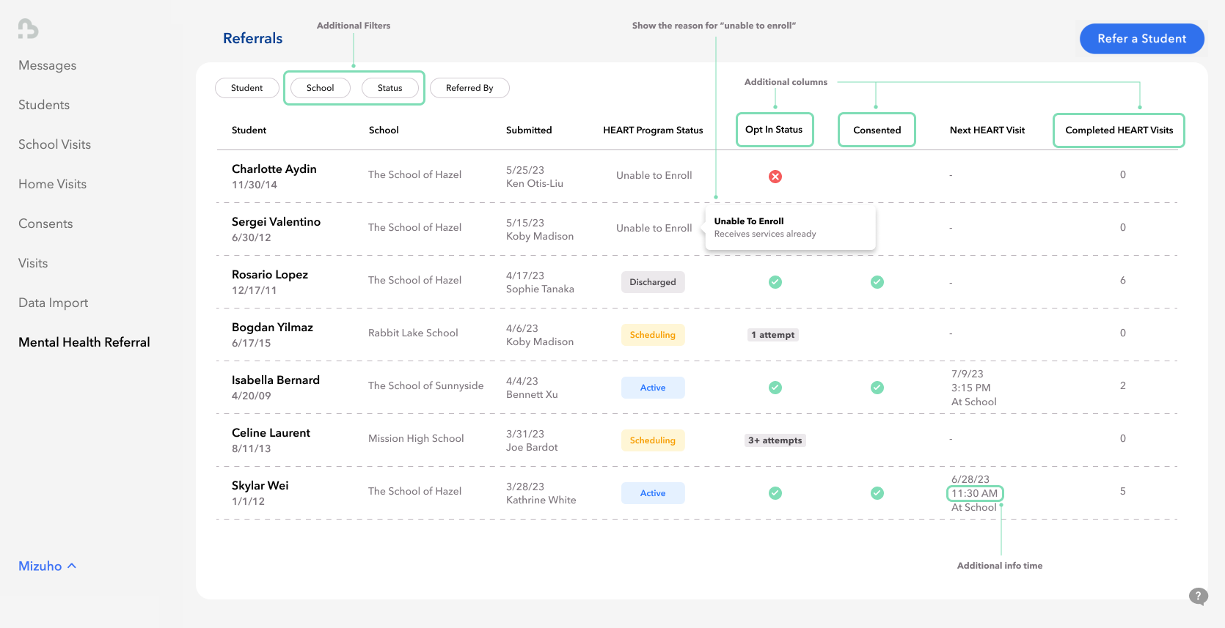This screenshot has height=628, width=1225.
Task: Click Rosario Lopez's opt-in green checkmark
Action: click(x=775, y=282)
